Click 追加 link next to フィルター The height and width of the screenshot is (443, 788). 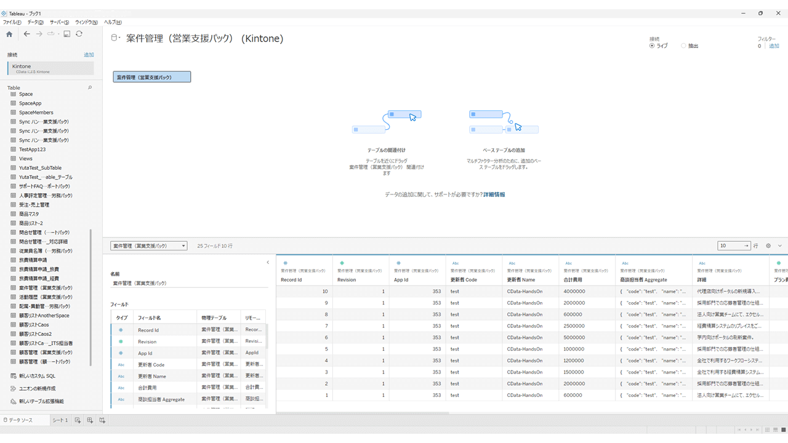[774, 46]
